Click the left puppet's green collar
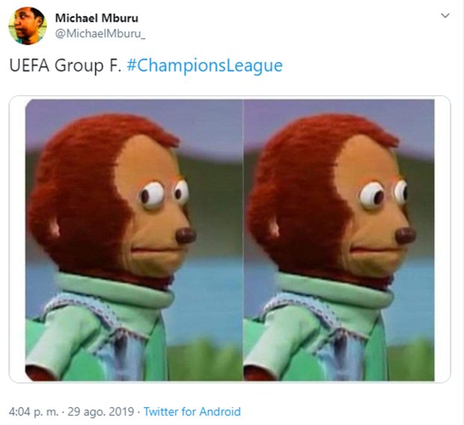This screenshot has height=425, width=464. (x=114, y=290)
